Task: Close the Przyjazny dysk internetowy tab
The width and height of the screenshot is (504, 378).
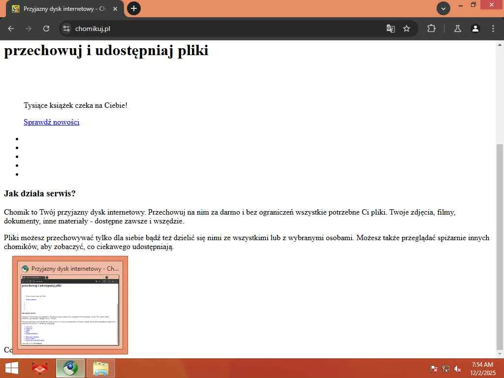Action: pos(115,9)
